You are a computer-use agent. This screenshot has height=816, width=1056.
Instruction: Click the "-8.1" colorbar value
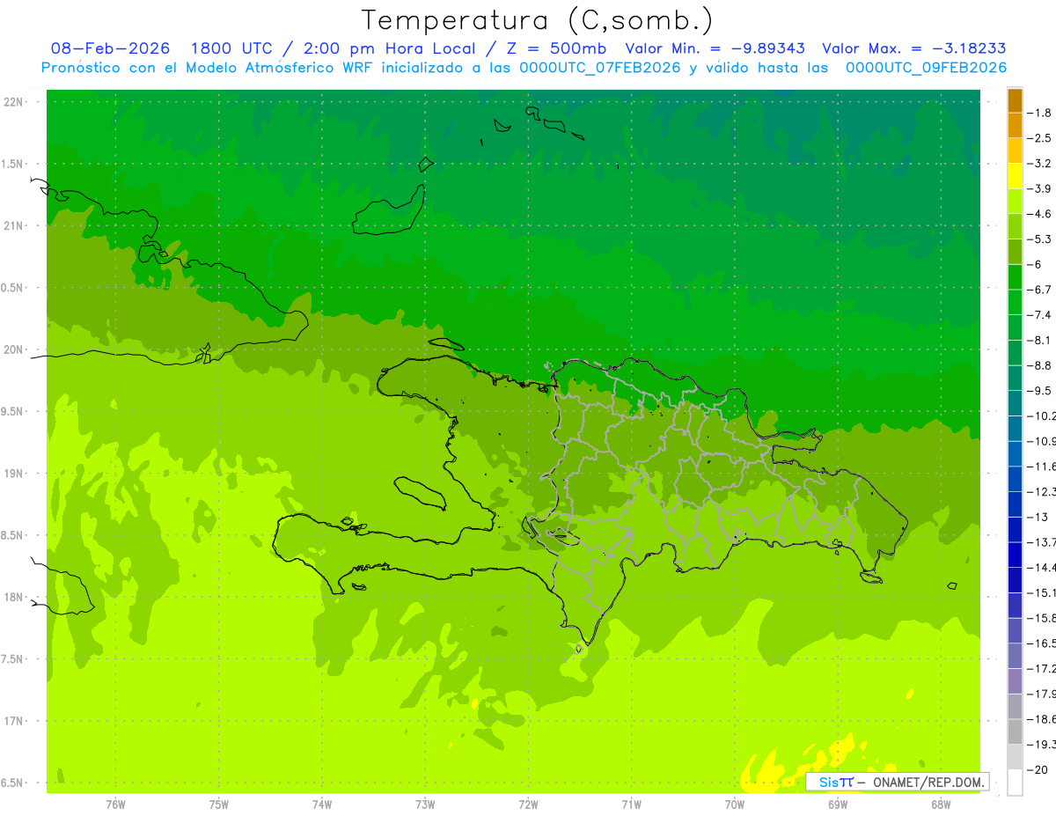1039,340
